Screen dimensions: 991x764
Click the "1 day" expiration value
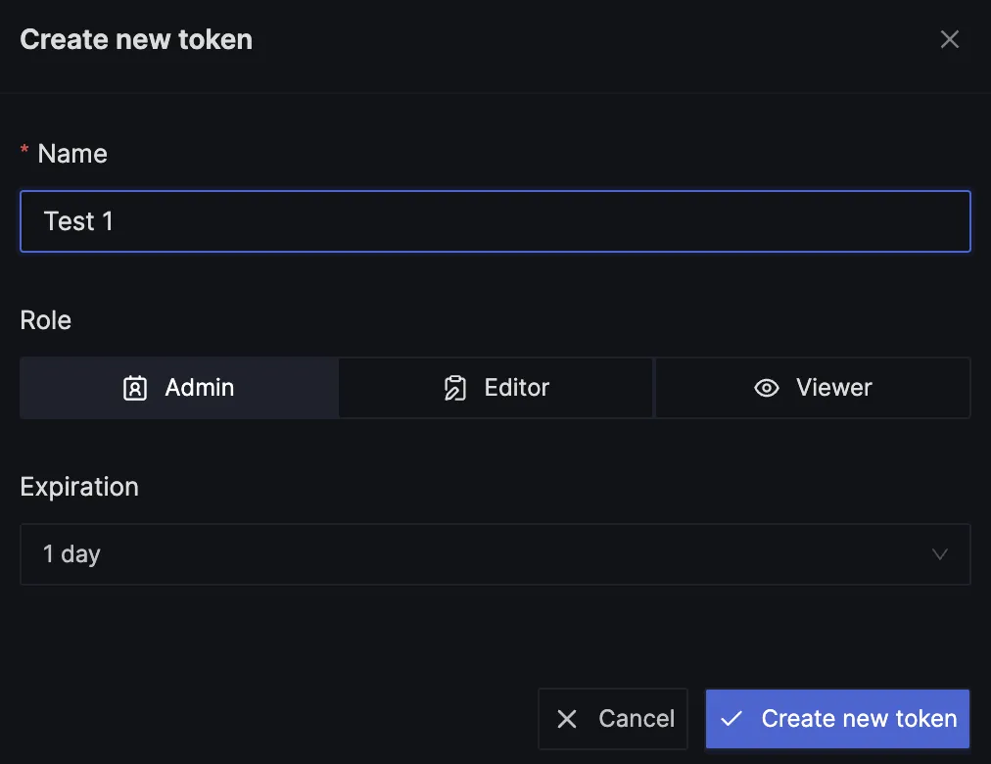coord(71,554)
